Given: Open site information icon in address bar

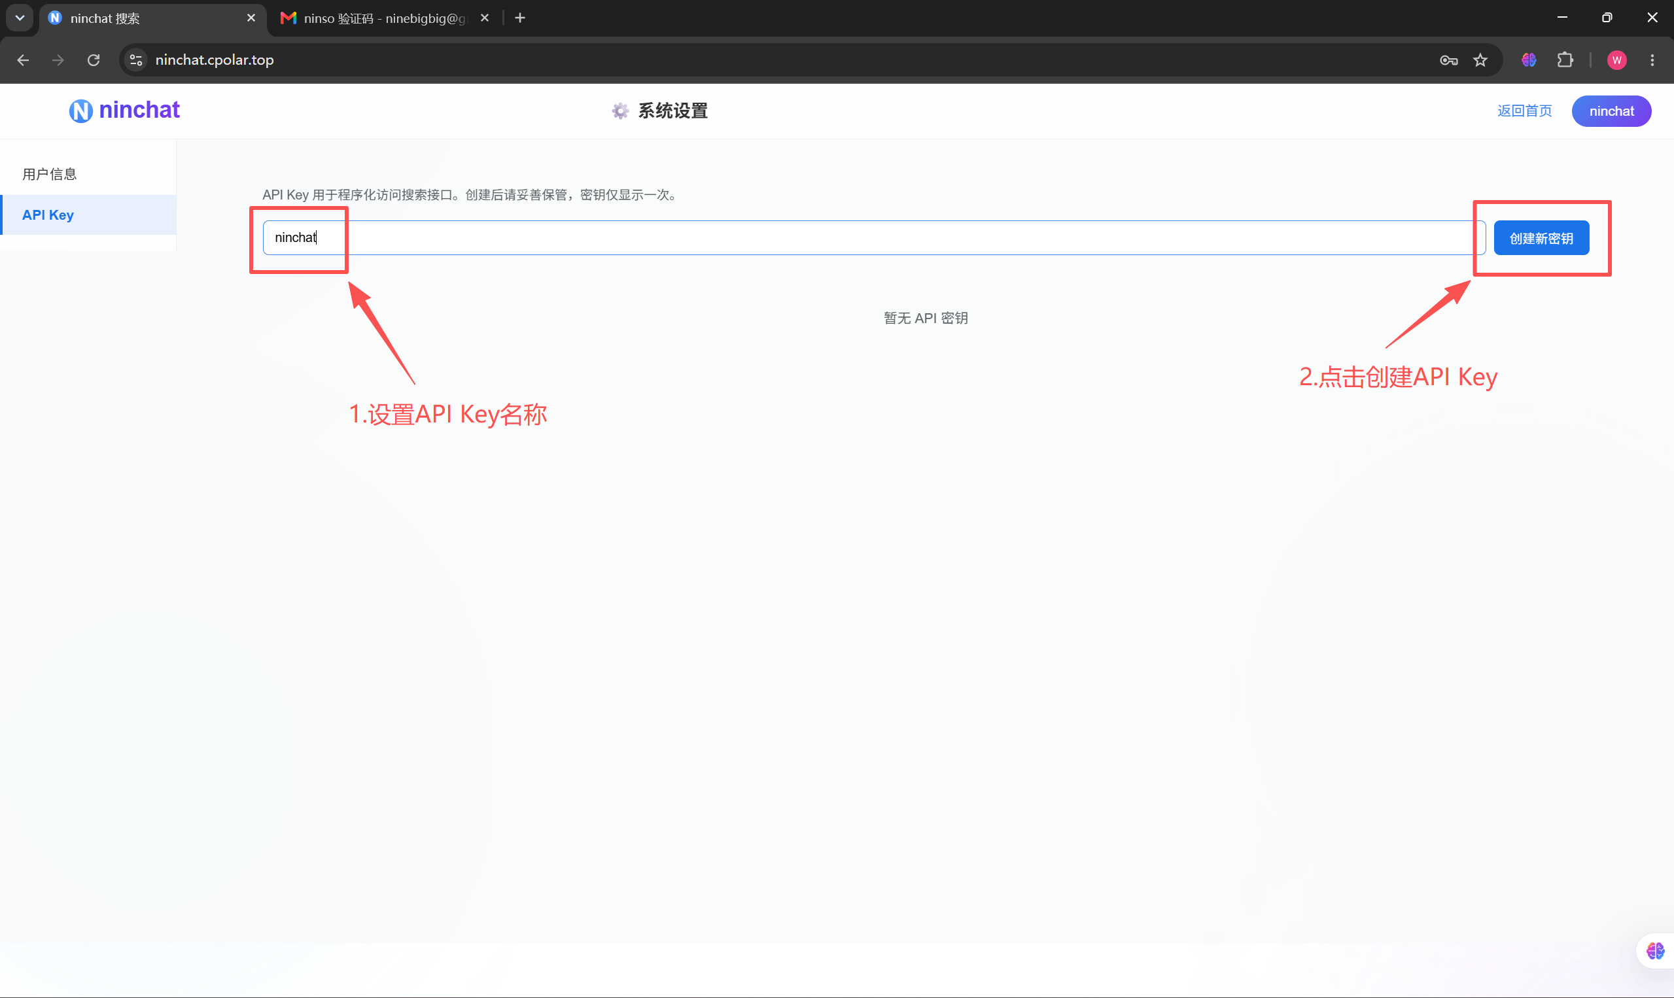Looking at the screenshot, I should [136, 60].
